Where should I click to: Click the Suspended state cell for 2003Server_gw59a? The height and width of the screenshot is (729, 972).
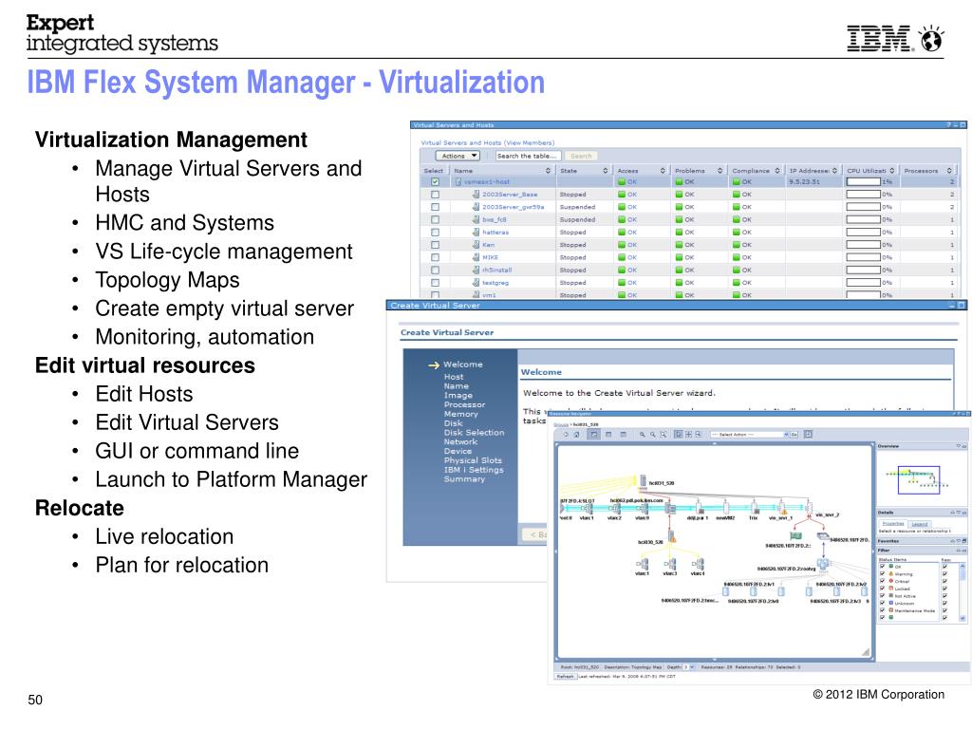577,207
